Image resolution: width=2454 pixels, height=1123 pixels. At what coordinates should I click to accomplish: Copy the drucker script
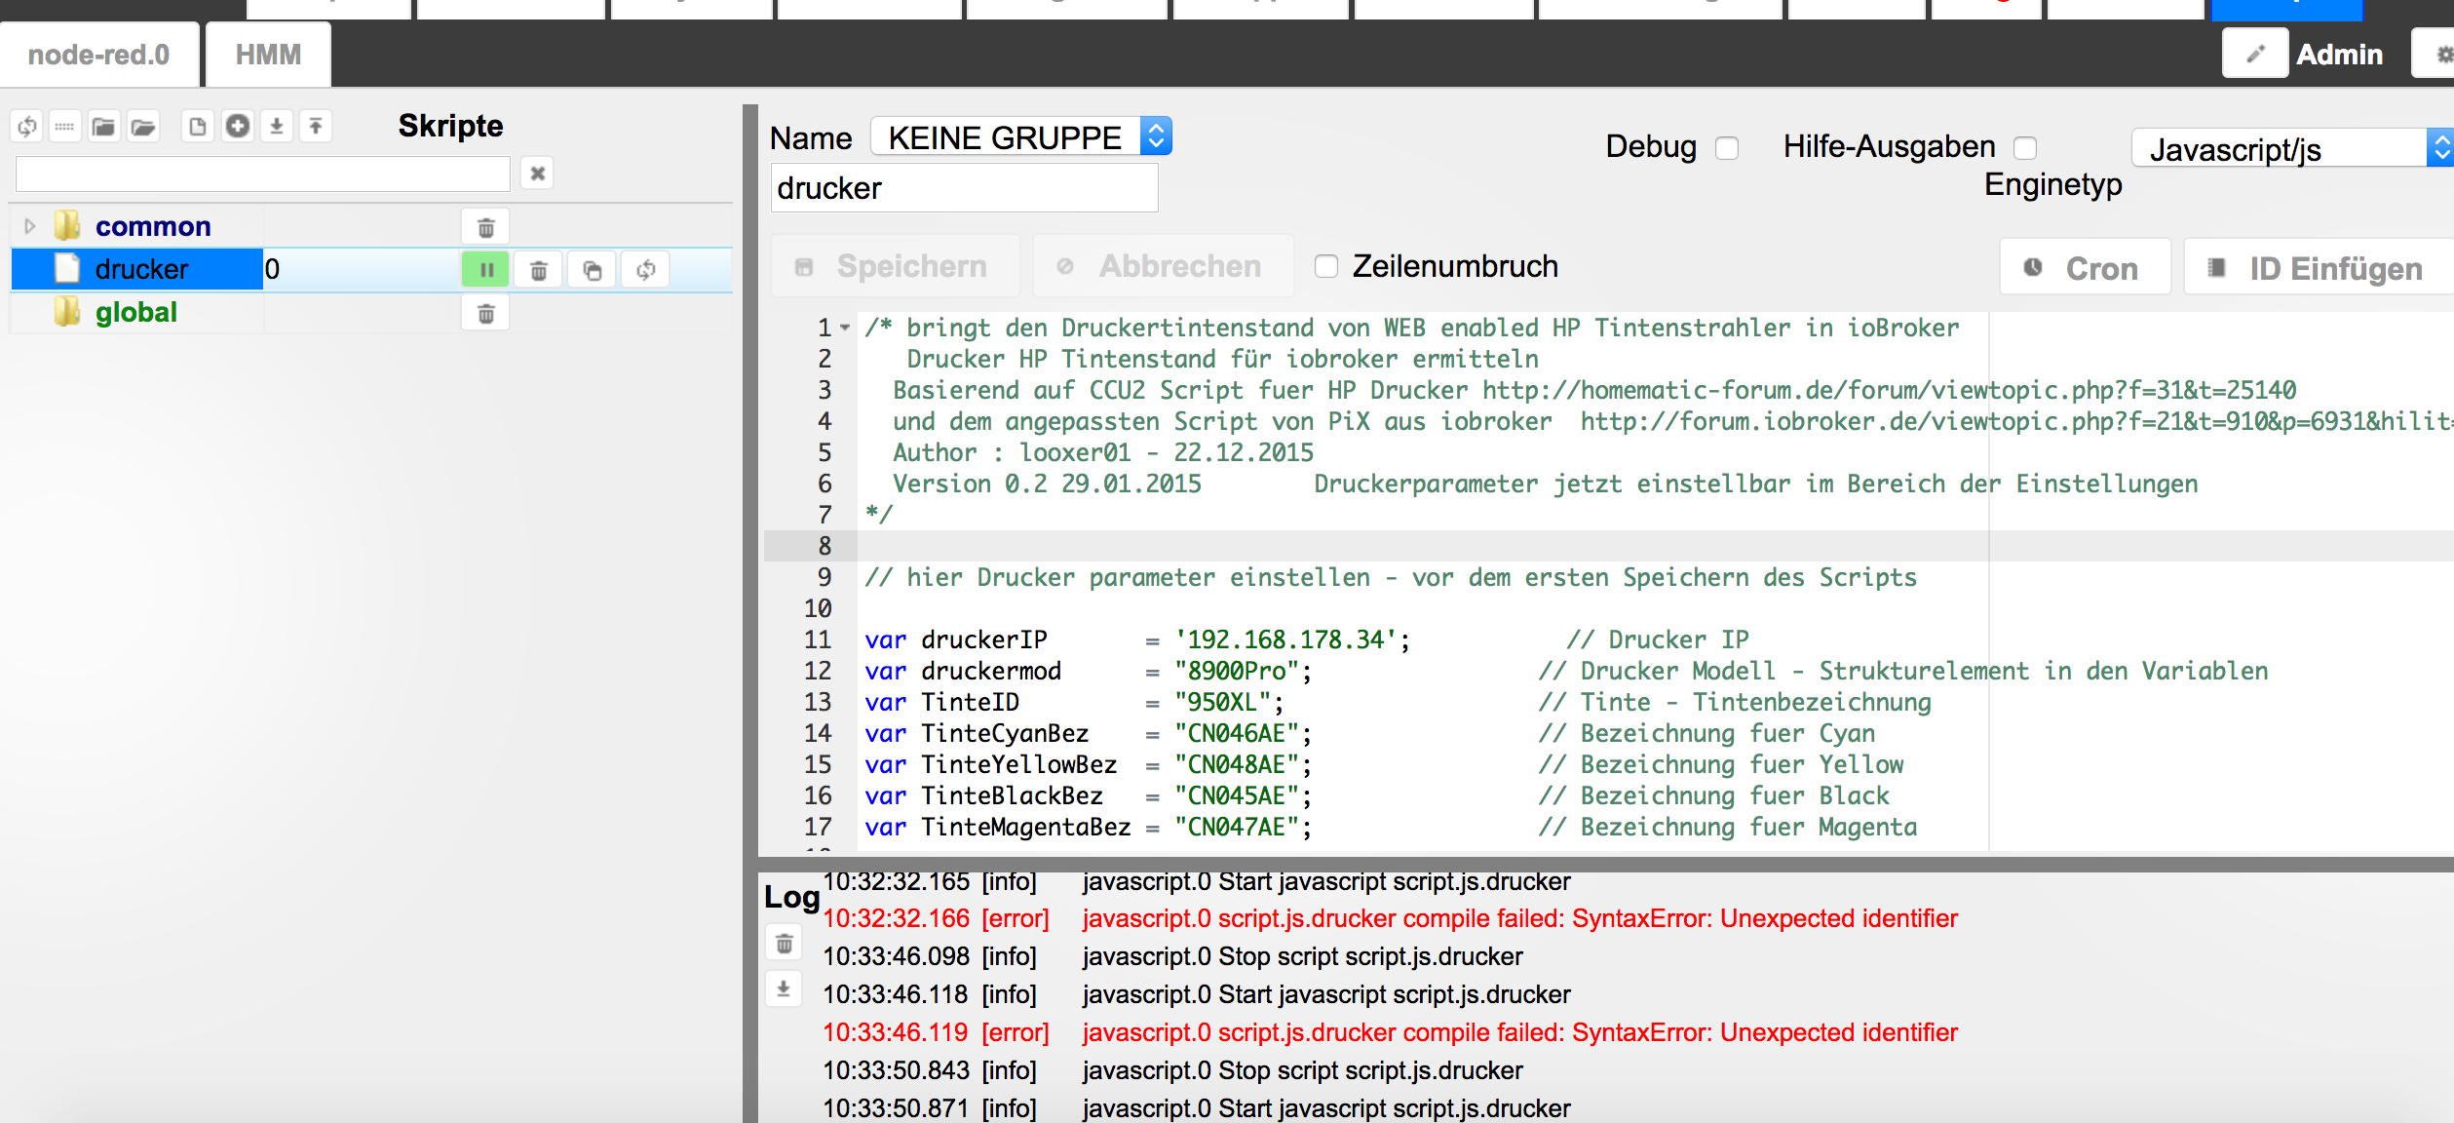pyautogui.click(x=593, y=270)
